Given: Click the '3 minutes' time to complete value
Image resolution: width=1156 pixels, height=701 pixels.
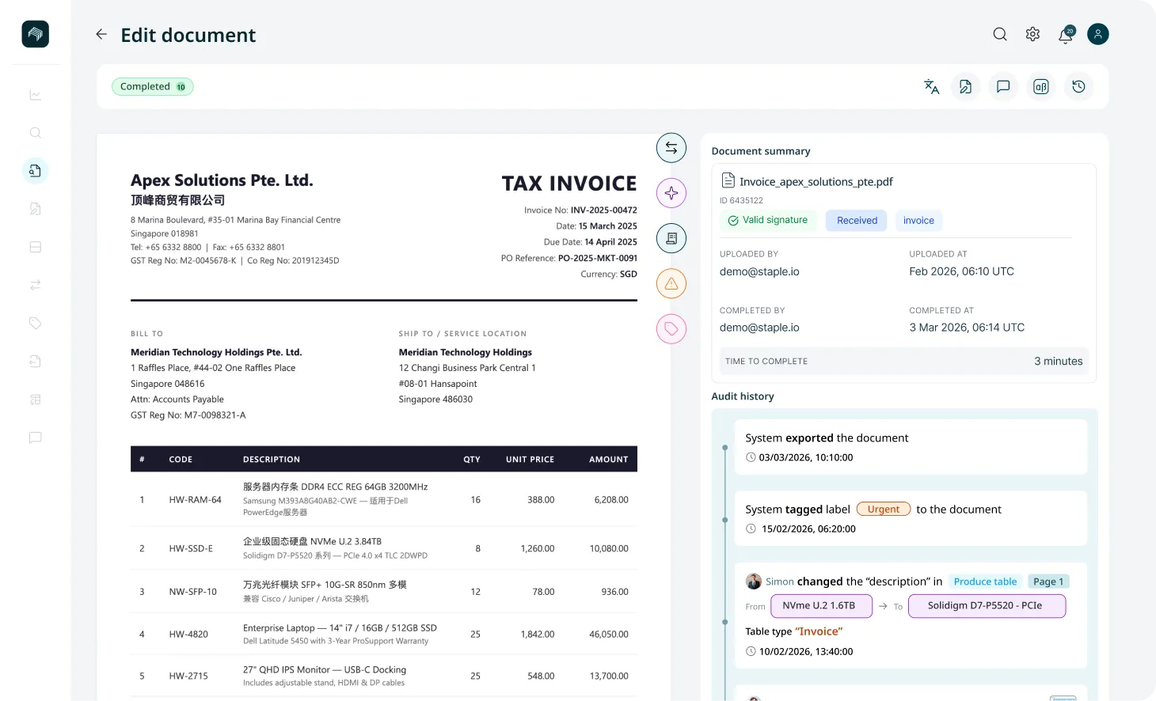Looking at the screenshot, I should coord(1058,361).
